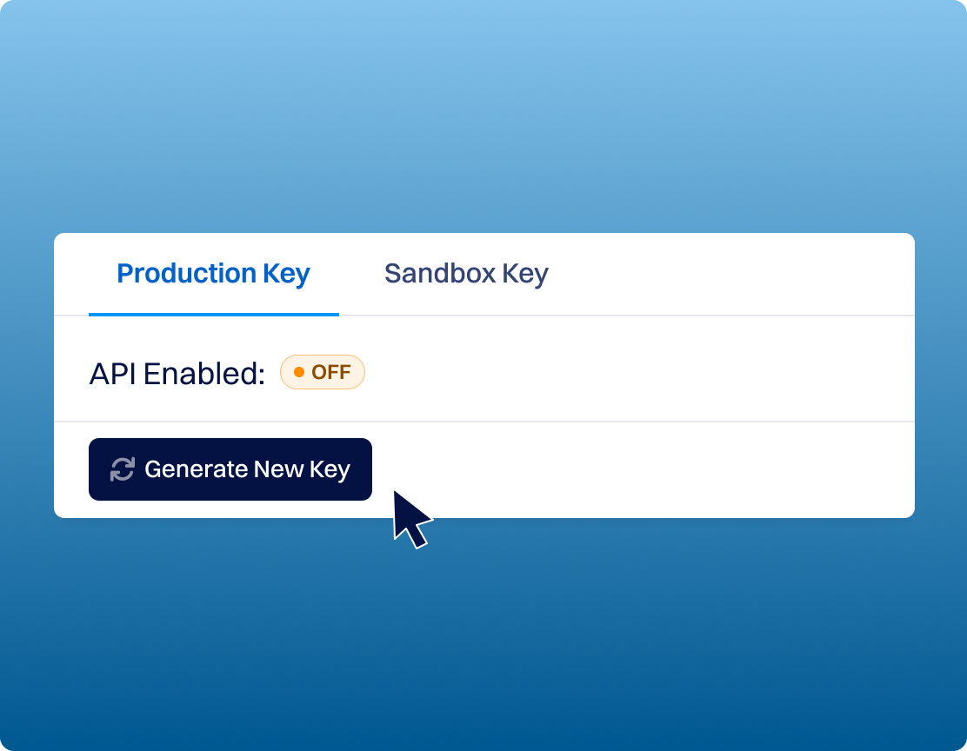Click the blue gradient background below the card

[x=483, y=635]
